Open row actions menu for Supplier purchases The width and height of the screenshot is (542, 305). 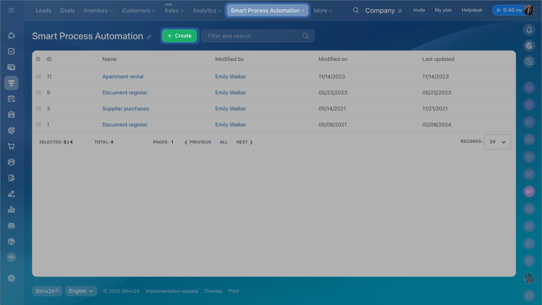pos(39,109)
